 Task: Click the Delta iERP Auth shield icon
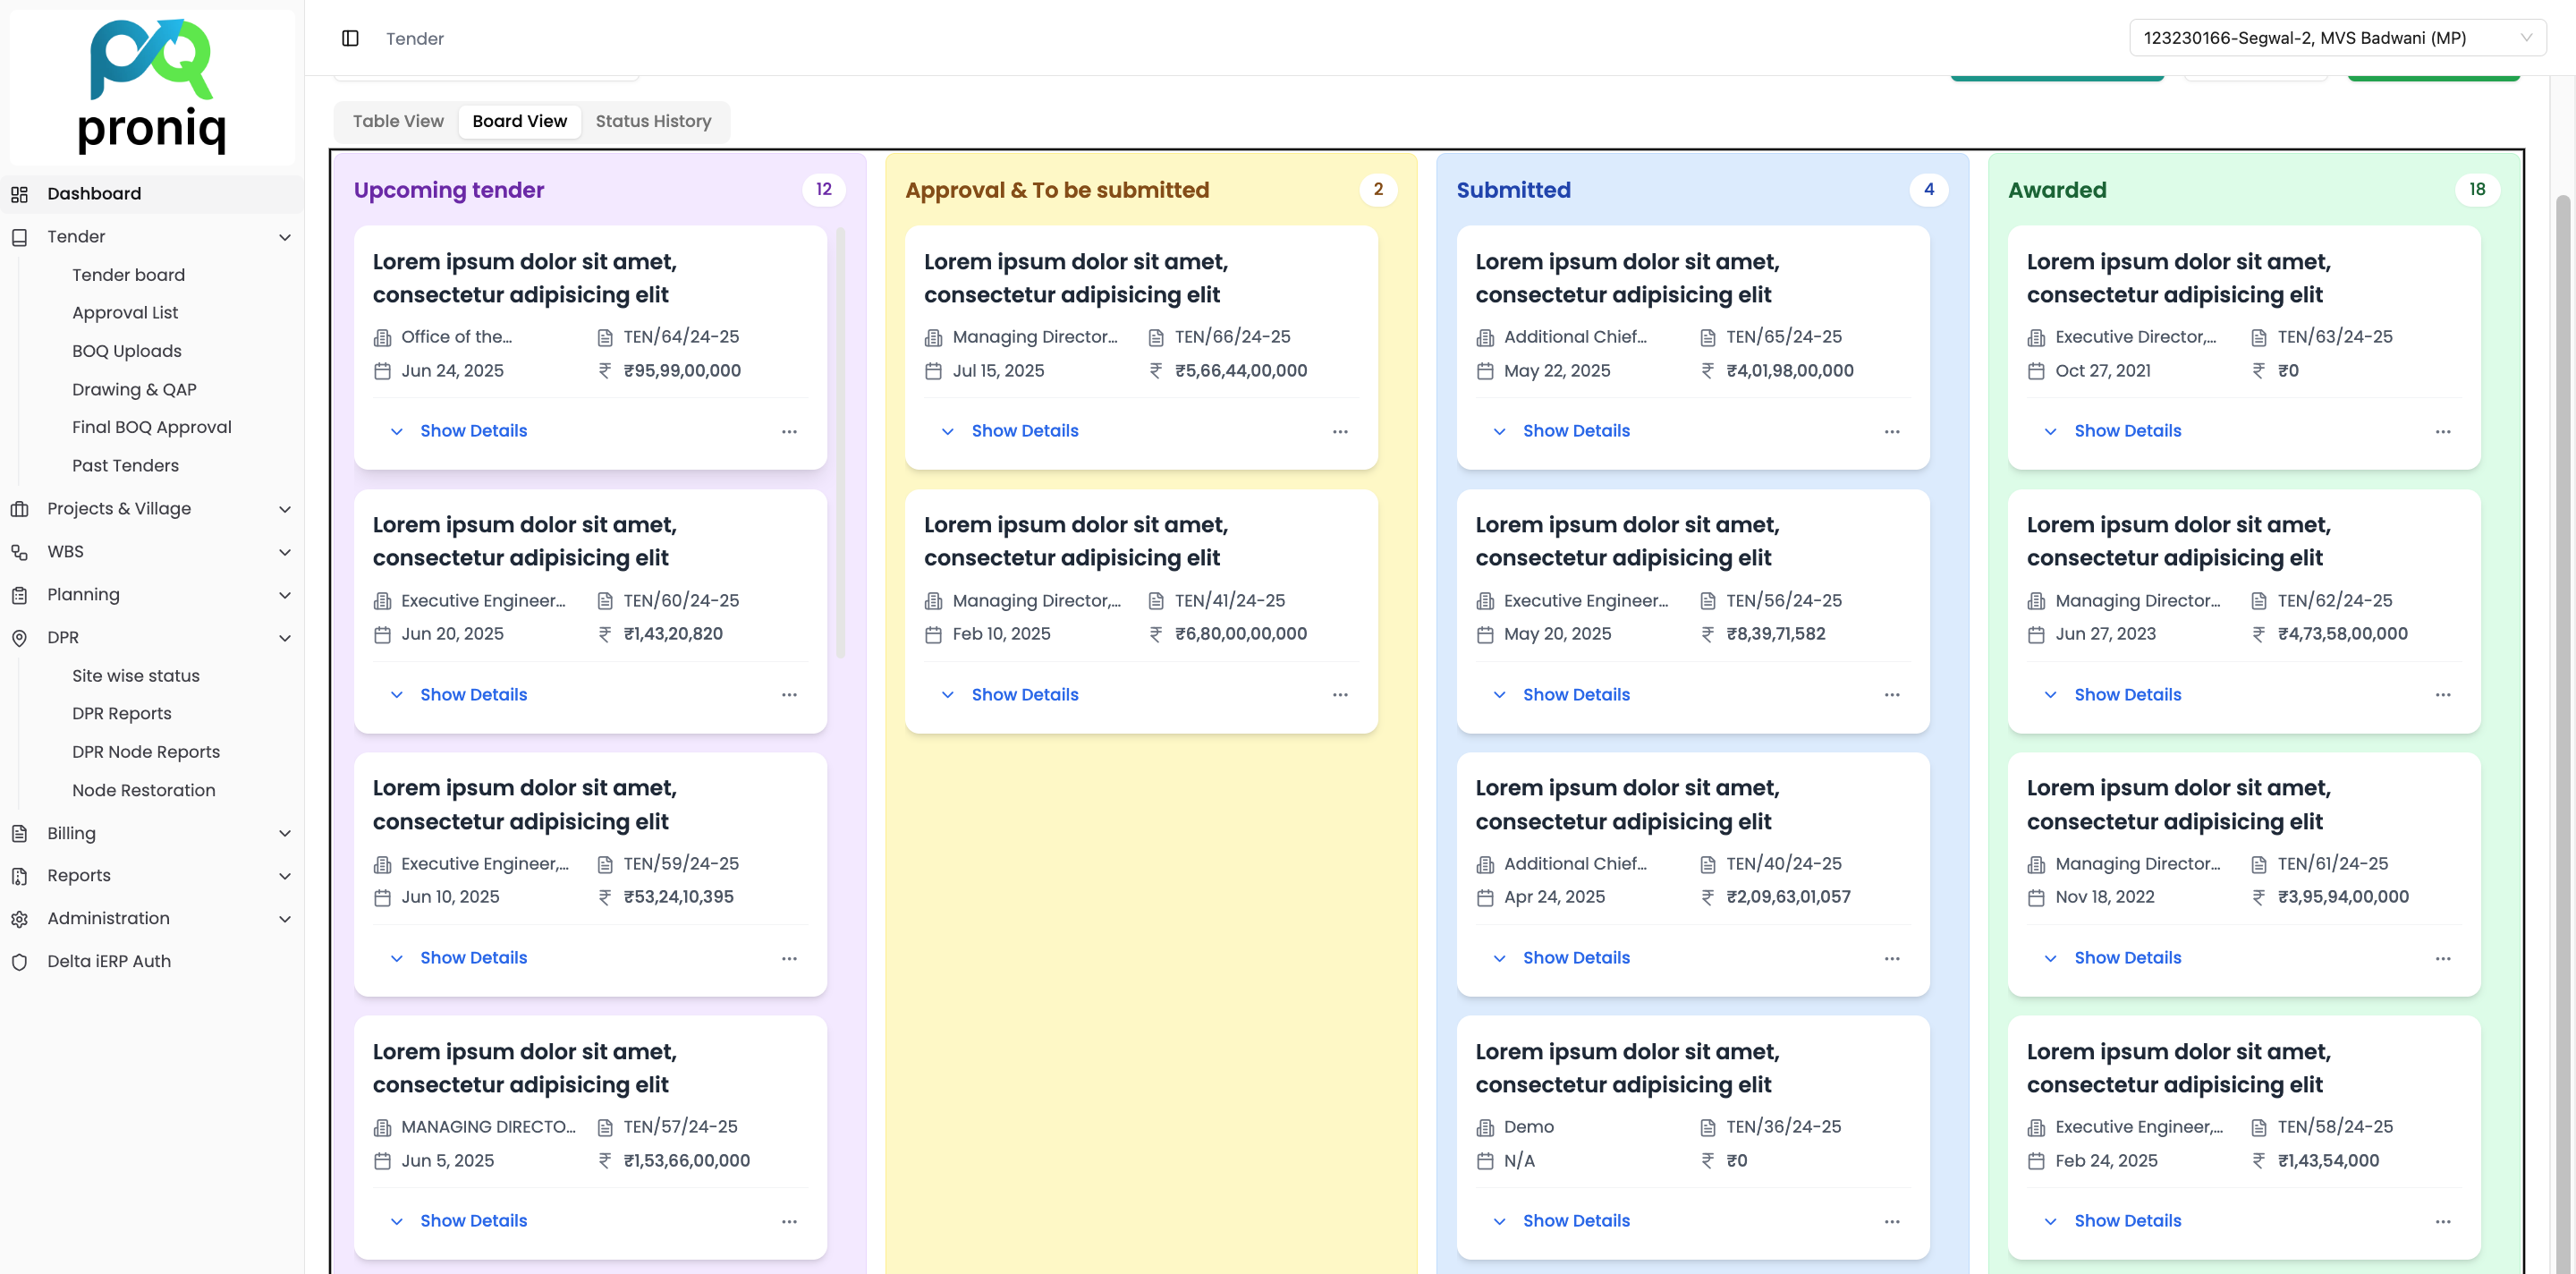[19, 962]
